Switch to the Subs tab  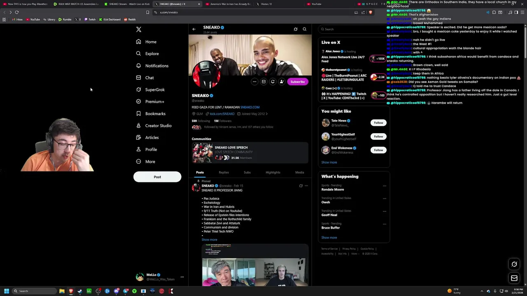coord(247,173)
